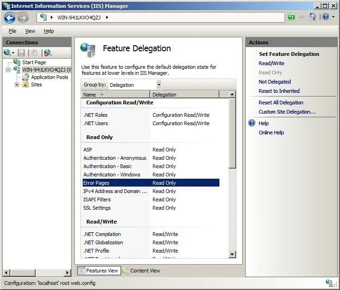Image resolution: width=340 pixels, height=290 pixels.
Task: Select the ISAPI Filters row
Action: coord(151,199)
